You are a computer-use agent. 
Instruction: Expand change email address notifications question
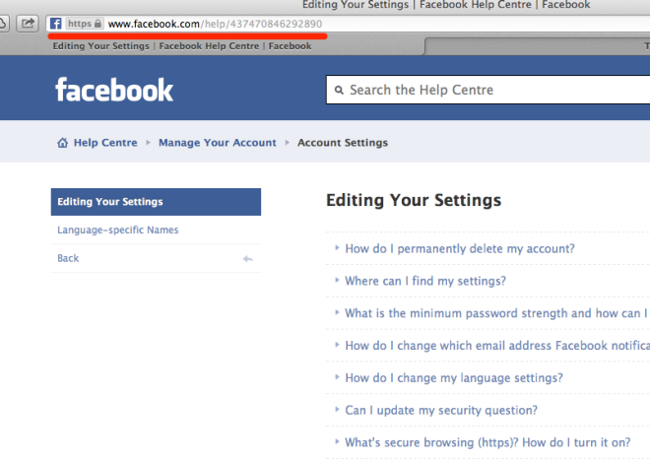[x=497, y=346]
